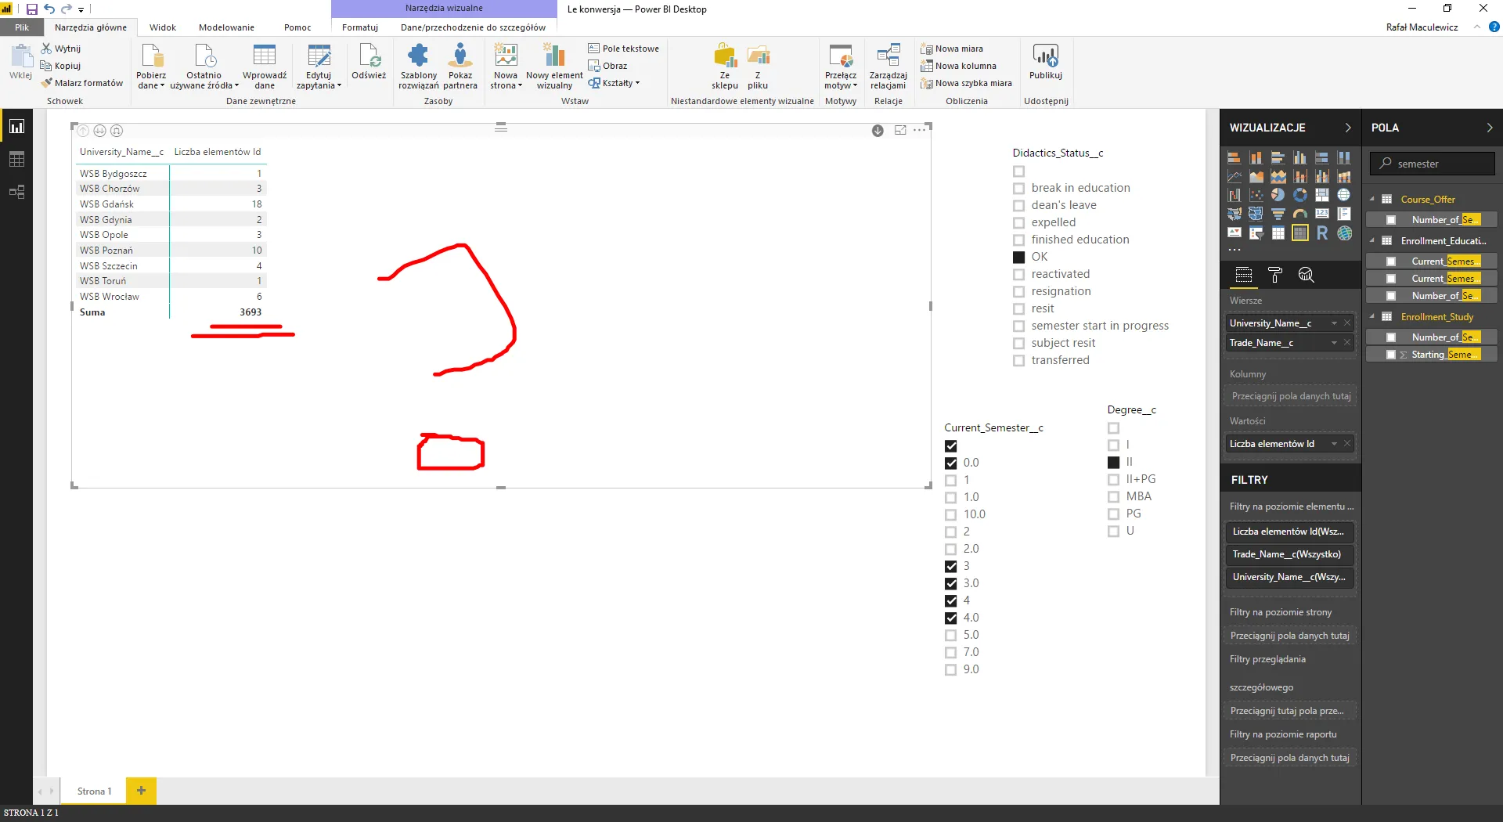Undo the last action

point(49,9)
